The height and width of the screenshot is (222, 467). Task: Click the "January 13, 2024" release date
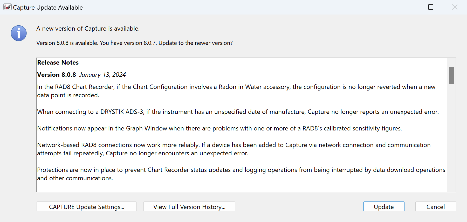pyautogui.click(x=102, y=75)
